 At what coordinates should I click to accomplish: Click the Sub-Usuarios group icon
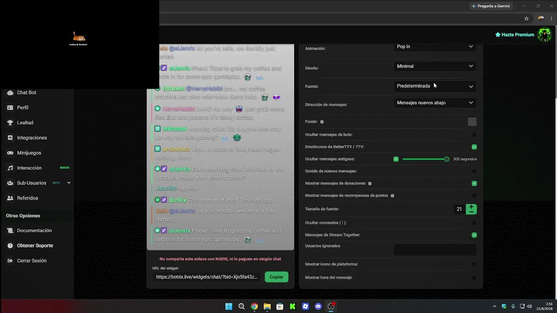click(x=10, y=183)
